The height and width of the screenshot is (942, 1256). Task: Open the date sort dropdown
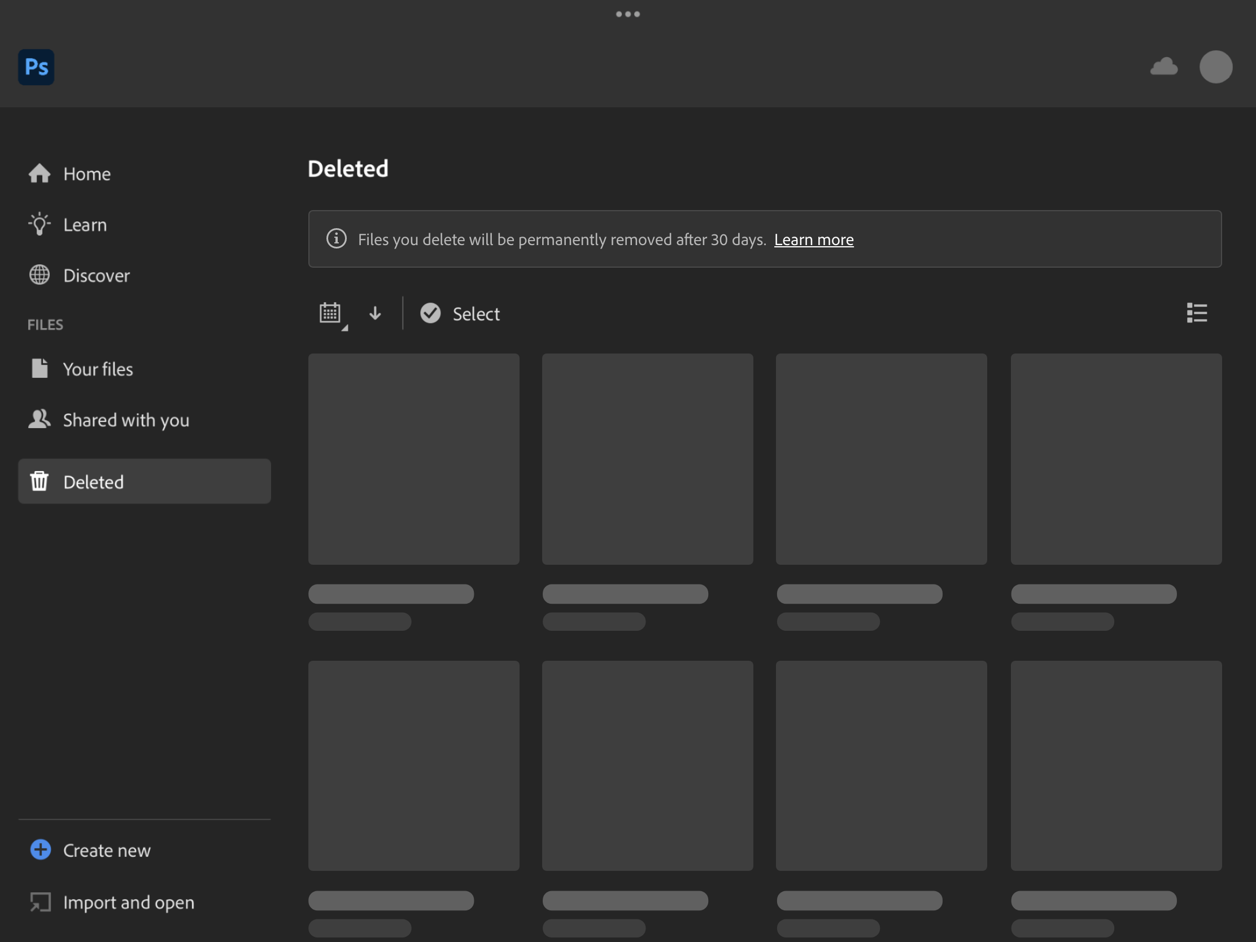point(331,313)
